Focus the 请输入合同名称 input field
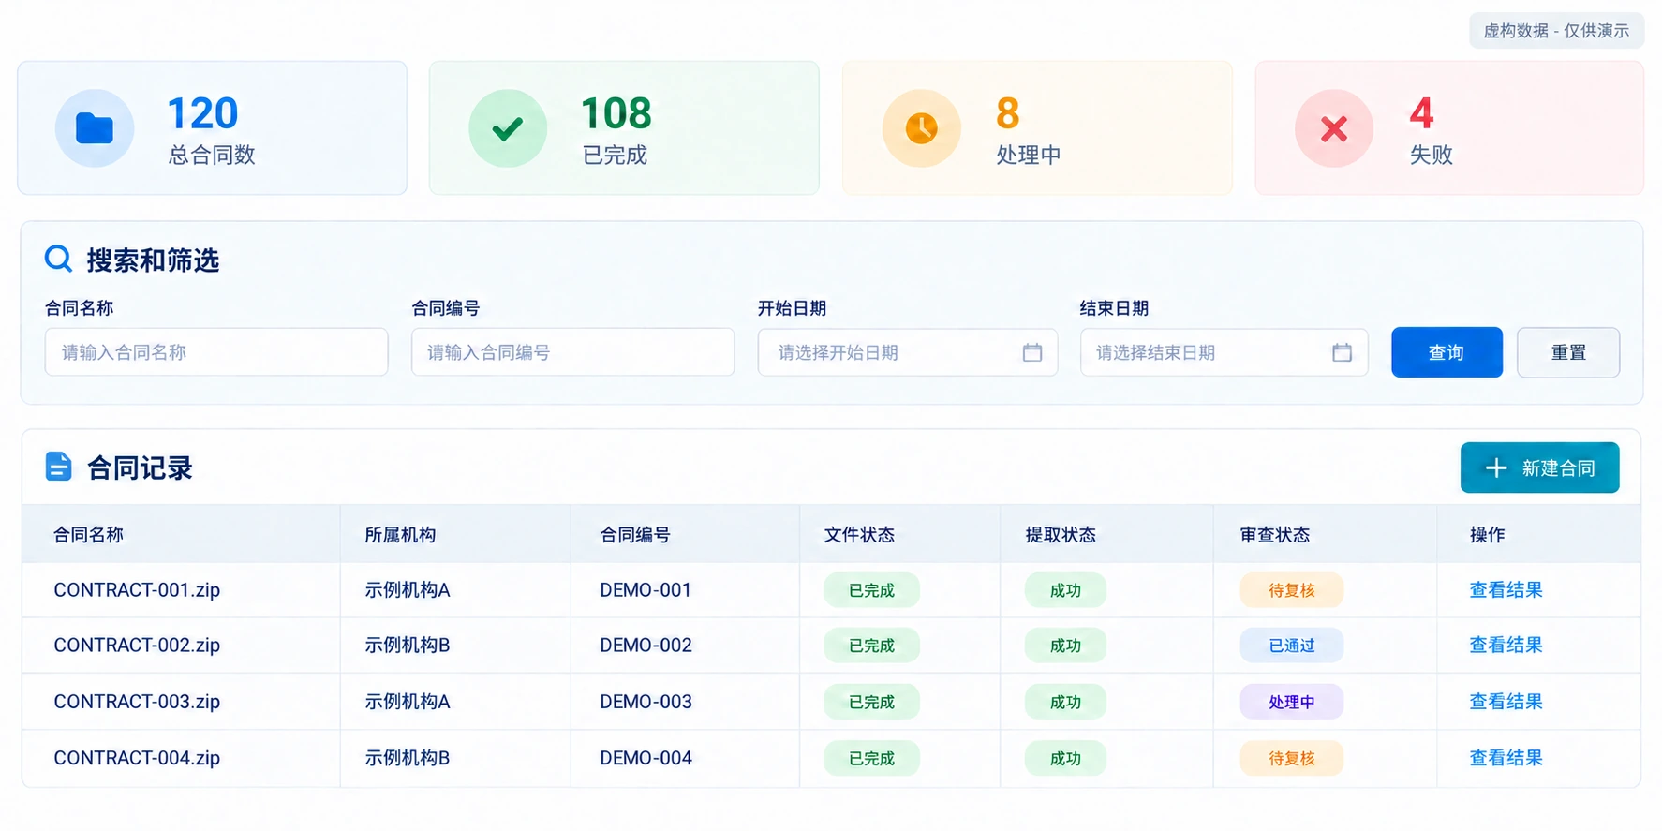1662x831 pixels. pyautogui.click(x=216, y=352)
